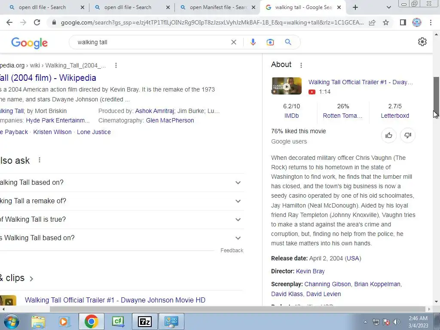The image size is (440, 330).
Task: Launch media player from taskbar
Action: pyautogui.click(x=64, y=321)
